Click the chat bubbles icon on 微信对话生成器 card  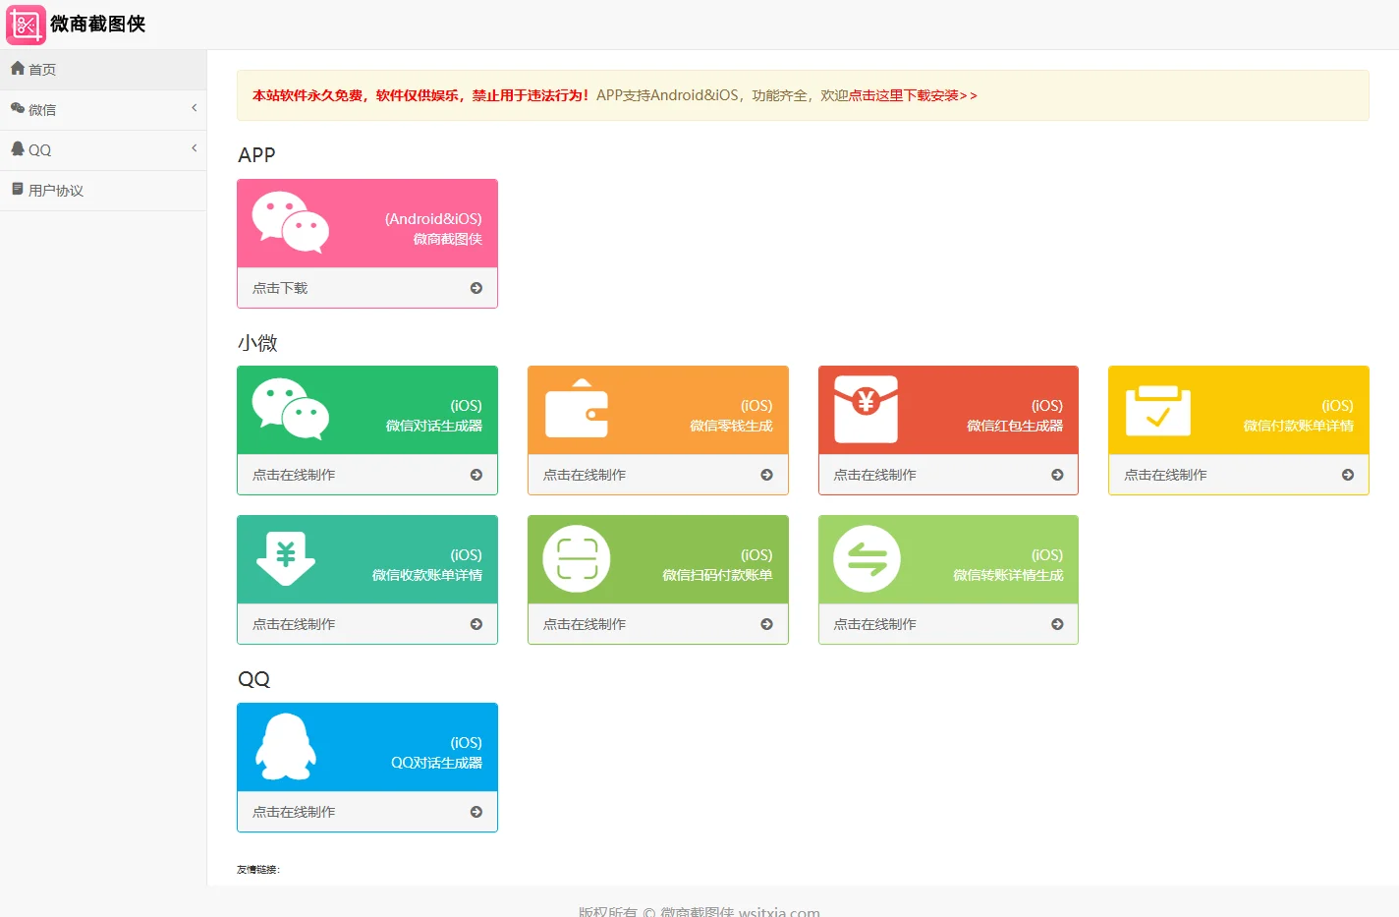pyautogui.click(x=291, y=409)
